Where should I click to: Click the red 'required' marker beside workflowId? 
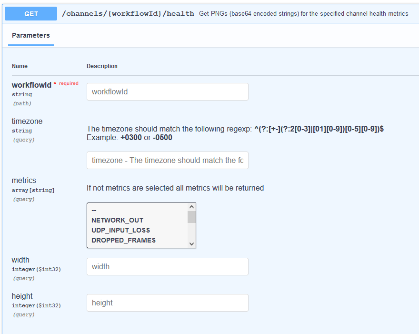[x=69, y=83]
